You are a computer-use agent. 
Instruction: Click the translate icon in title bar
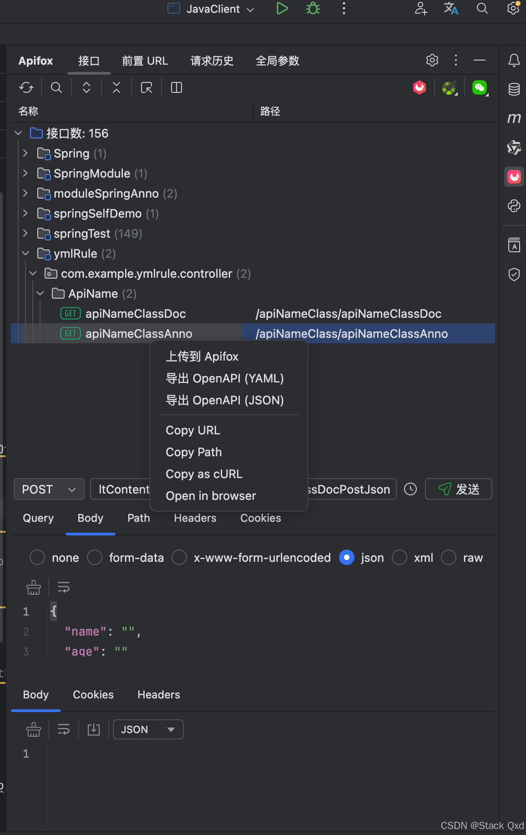[x=451, y=9]
